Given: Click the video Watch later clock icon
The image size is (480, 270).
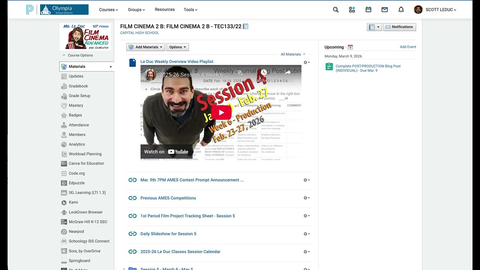Looking at the screenshot, I should coord(264,72).
